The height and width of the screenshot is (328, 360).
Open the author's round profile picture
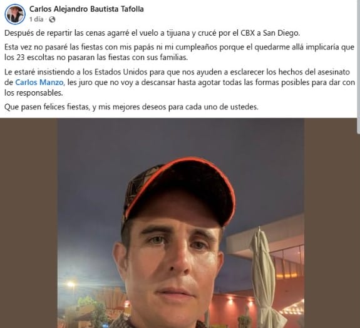15,14
